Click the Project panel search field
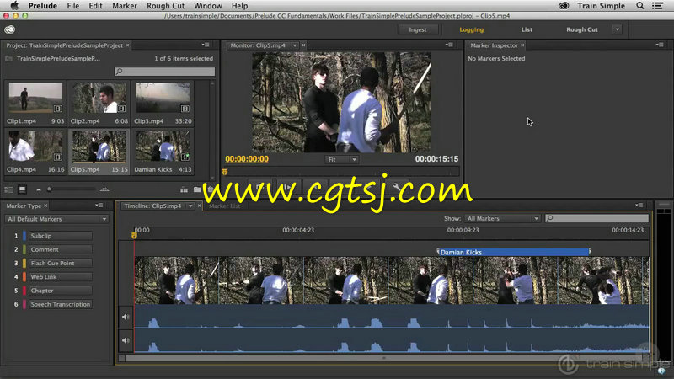This screenshot has height=379, width=674. (x=164, y=72)
